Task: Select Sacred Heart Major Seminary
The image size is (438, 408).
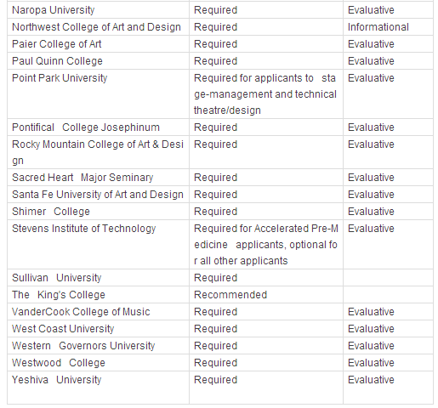Action: [82, 178]
